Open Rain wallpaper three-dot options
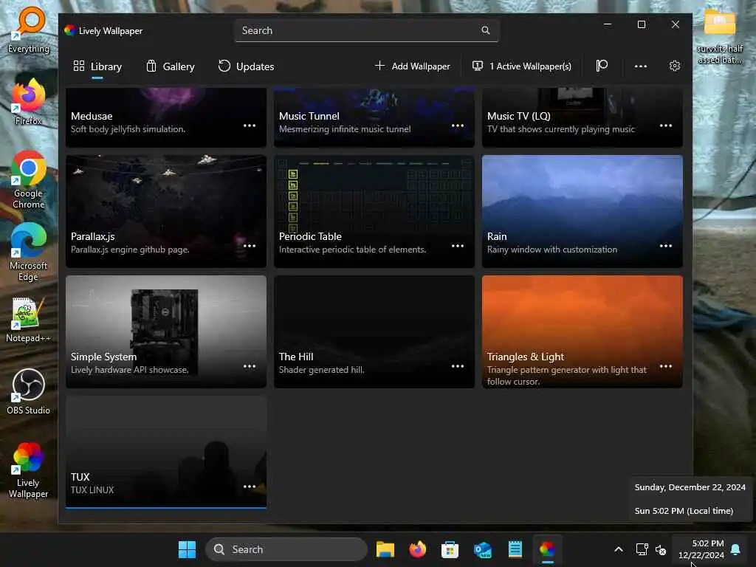The height and width of the screenshot is (567, 756). 666,246
